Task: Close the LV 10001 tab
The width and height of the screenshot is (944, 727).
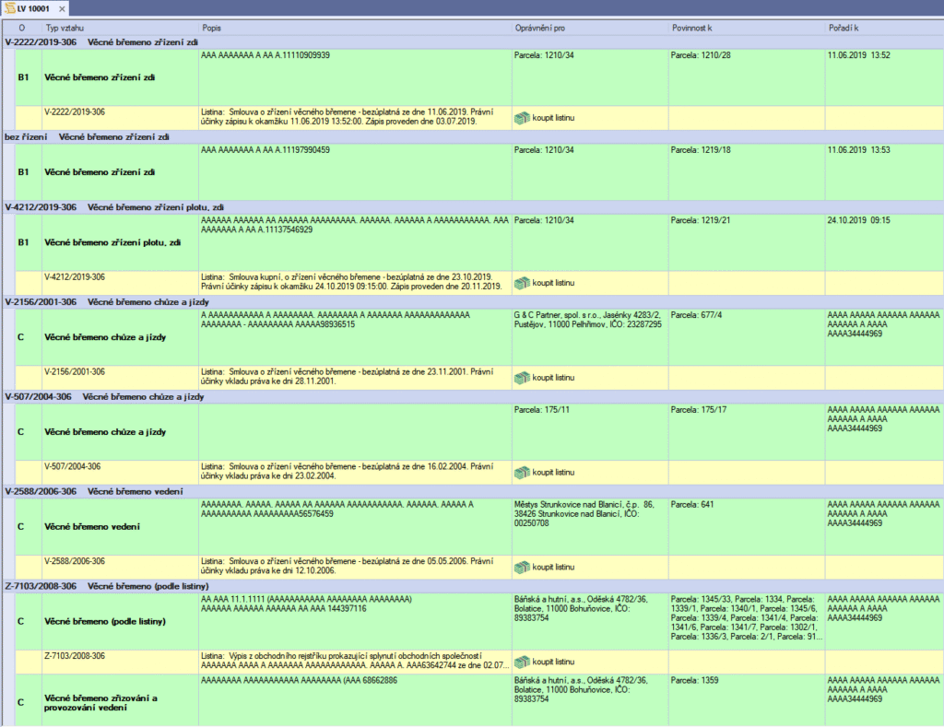Action: pyautogui.click(x=62, y=9)
